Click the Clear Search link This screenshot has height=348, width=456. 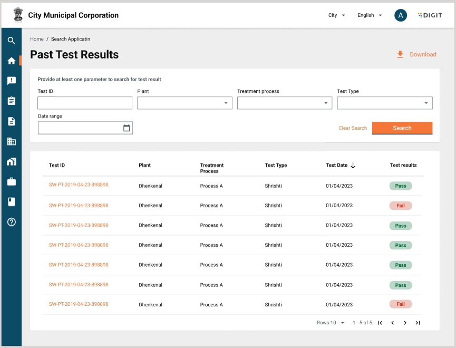point(353,128)
